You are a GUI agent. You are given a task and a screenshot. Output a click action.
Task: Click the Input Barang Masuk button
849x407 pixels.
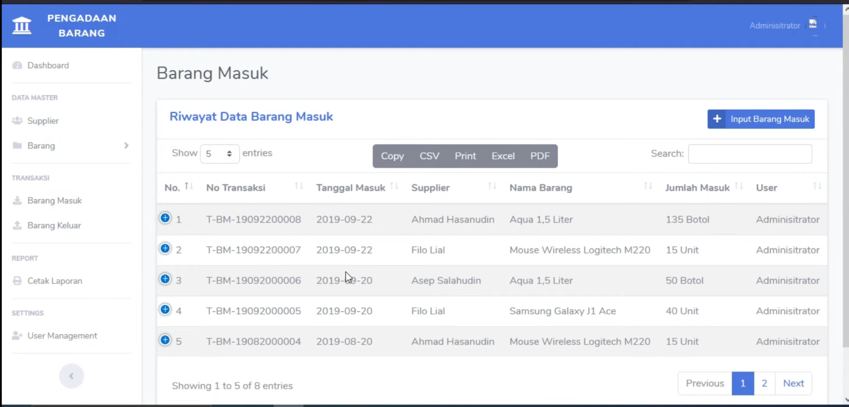pos(761,119)
